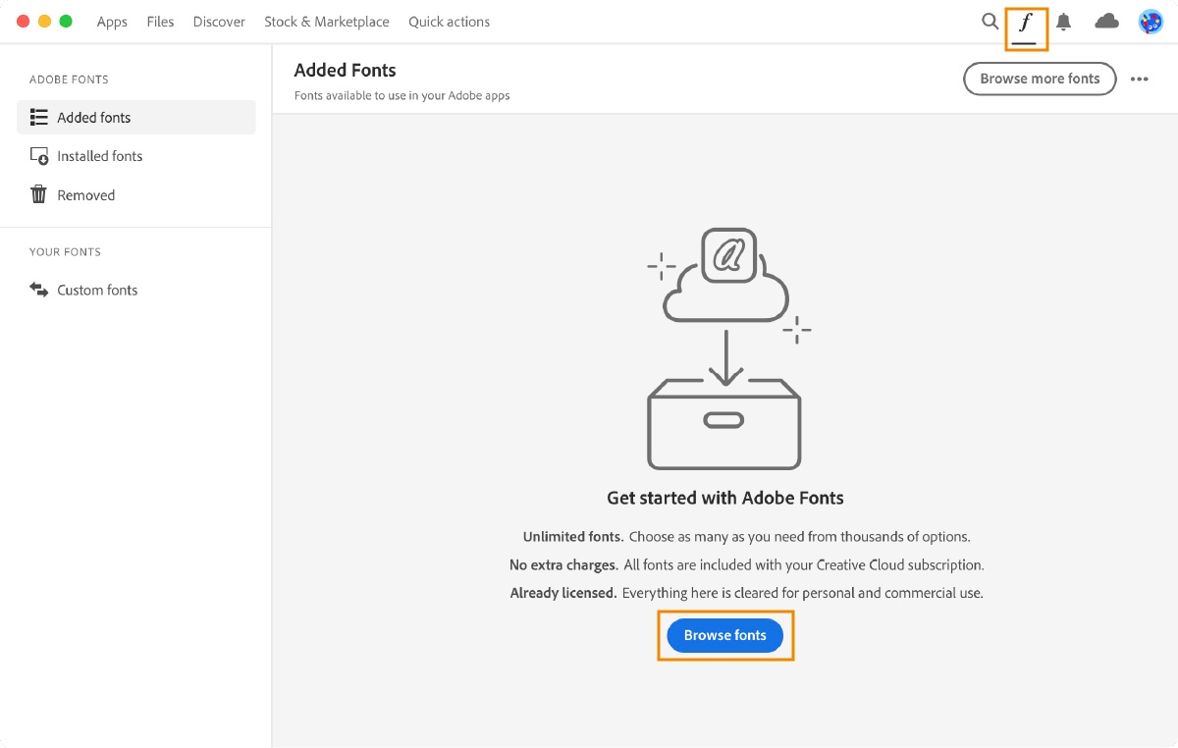Viewport: 1178px width, 748px height.
Task: Open the search magnifier icon
Action: (990, 22)
